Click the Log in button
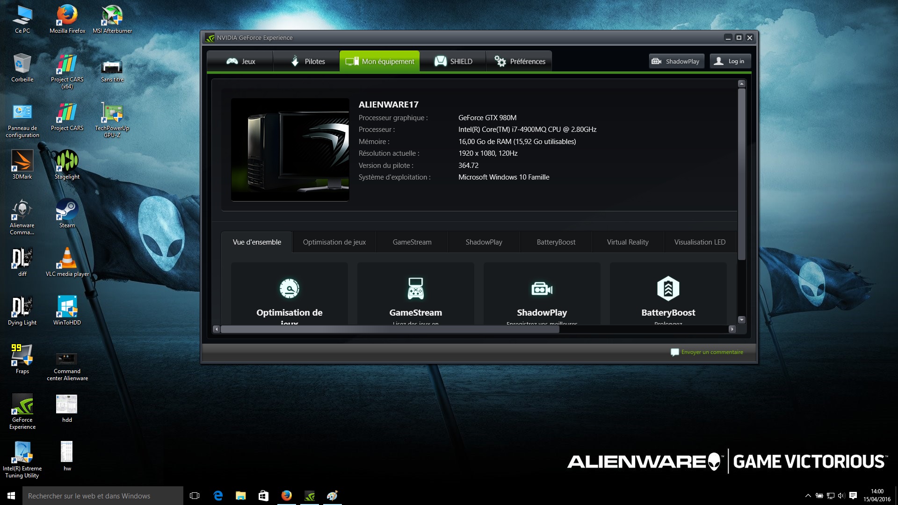Viewport: 898px width, 505px height. pos(731,61)
